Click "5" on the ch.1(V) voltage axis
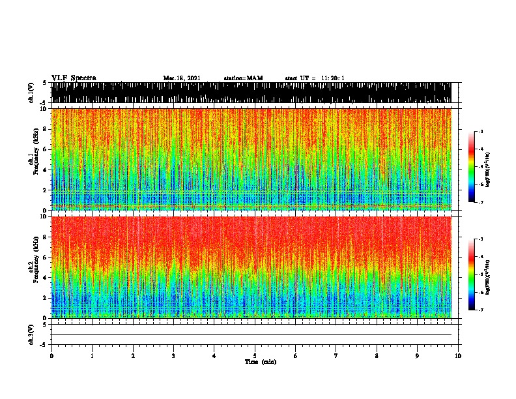The image size is (516, 399). 44,83
